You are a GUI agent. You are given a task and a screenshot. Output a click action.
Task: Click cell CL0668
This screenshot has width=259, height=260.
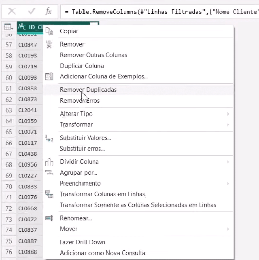coord(28,208)
